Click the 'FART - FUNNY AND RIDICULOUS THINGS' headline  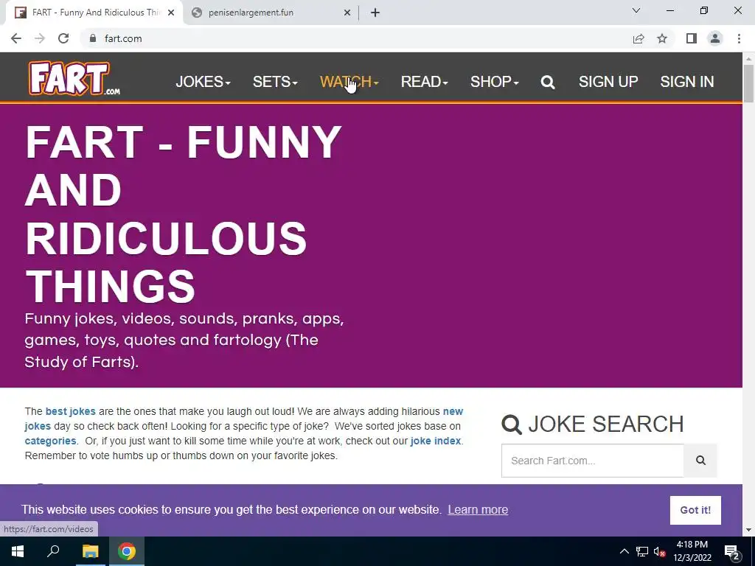point(183,214)
